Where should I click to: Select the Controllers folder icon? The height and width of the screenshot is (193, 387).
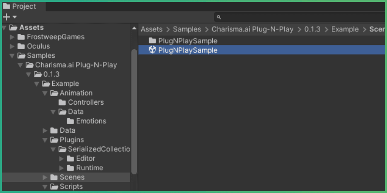62,102
